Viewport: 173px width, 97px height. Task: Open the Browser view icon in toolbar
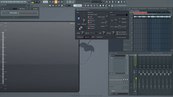(x=97, y=5)
